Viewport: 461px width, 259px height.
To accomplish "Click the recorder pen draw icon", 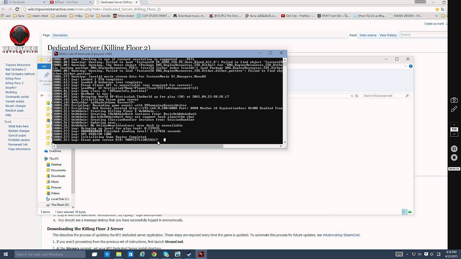I will pos(454,109).
